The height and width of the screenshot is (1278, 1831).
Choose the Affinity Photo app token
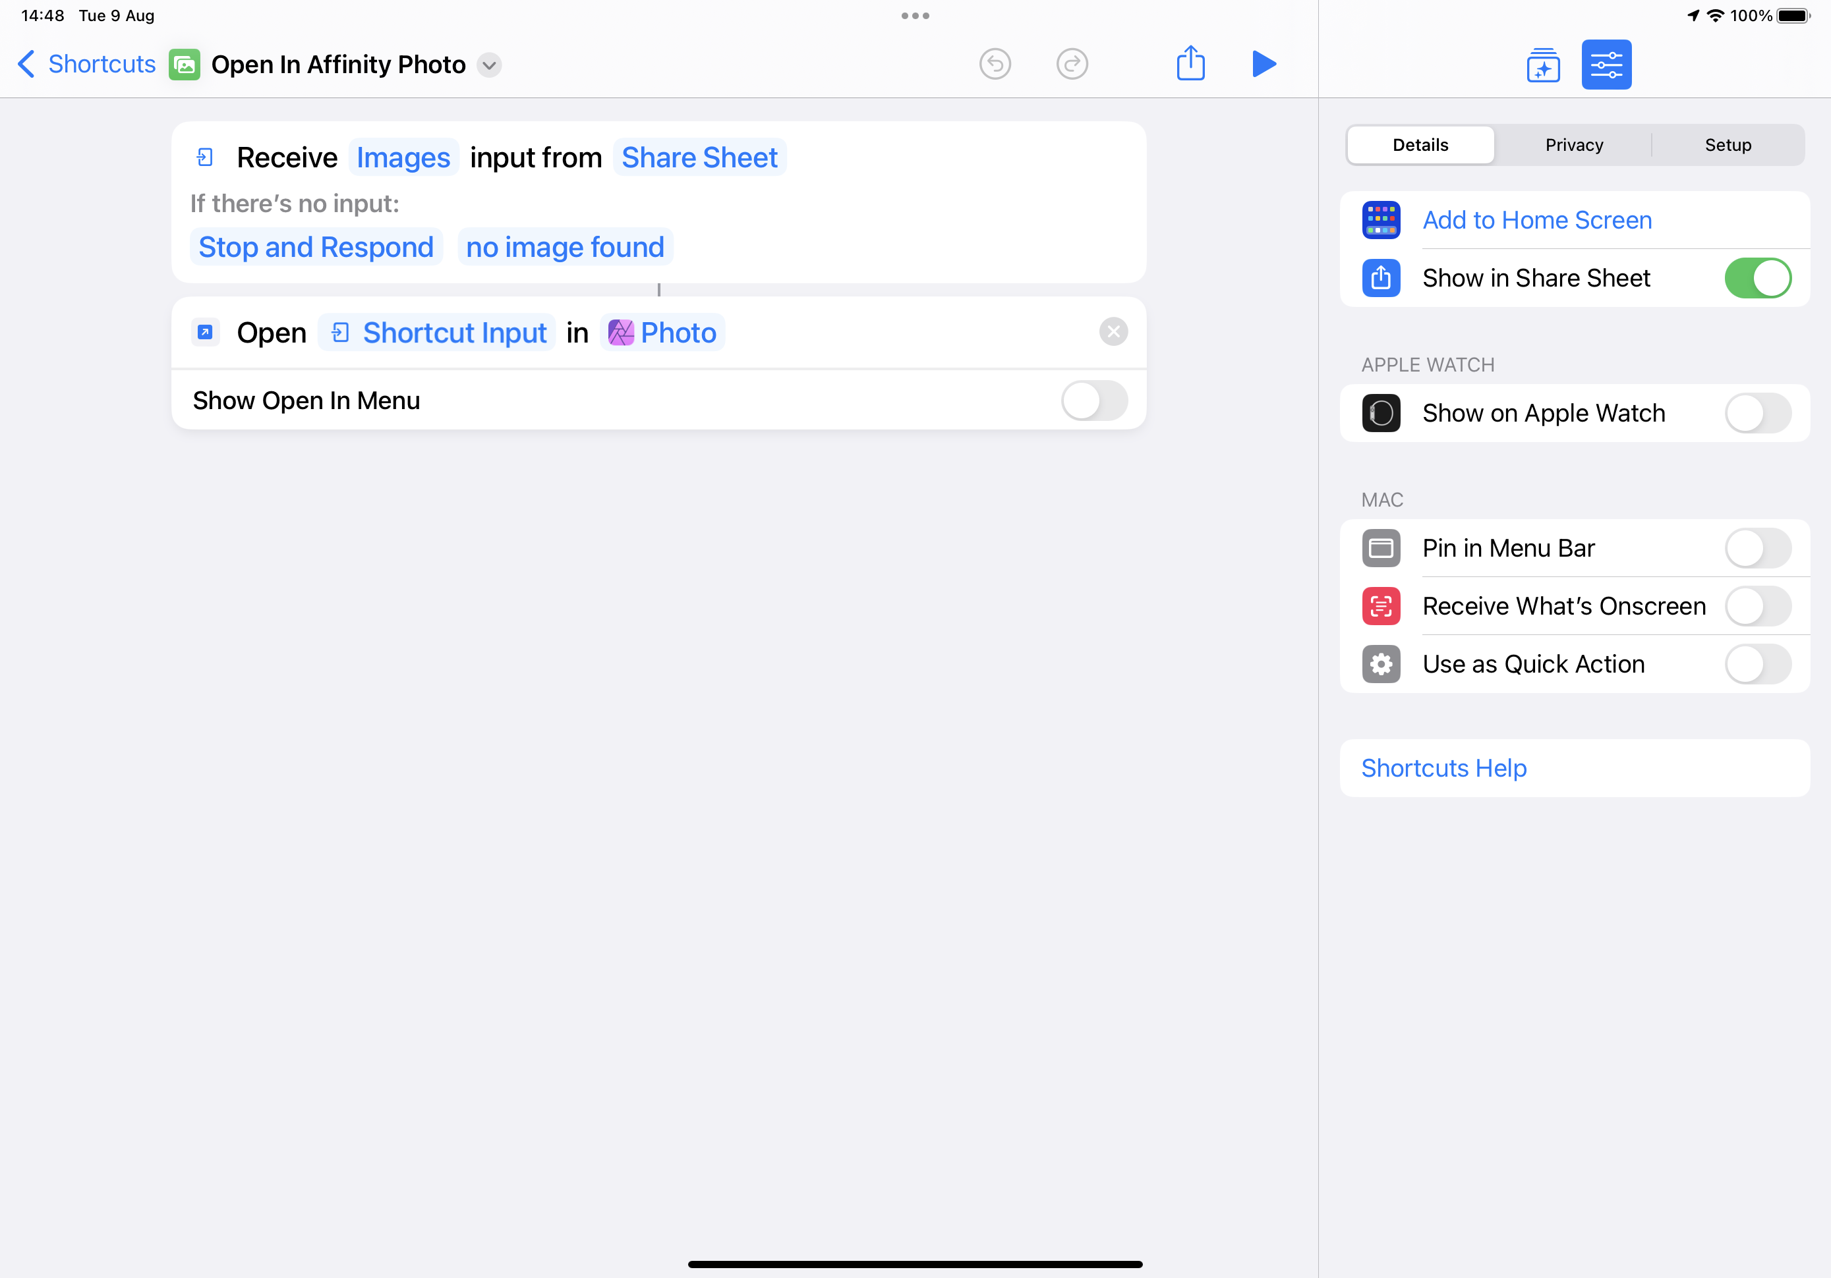(x=662, y=333)
